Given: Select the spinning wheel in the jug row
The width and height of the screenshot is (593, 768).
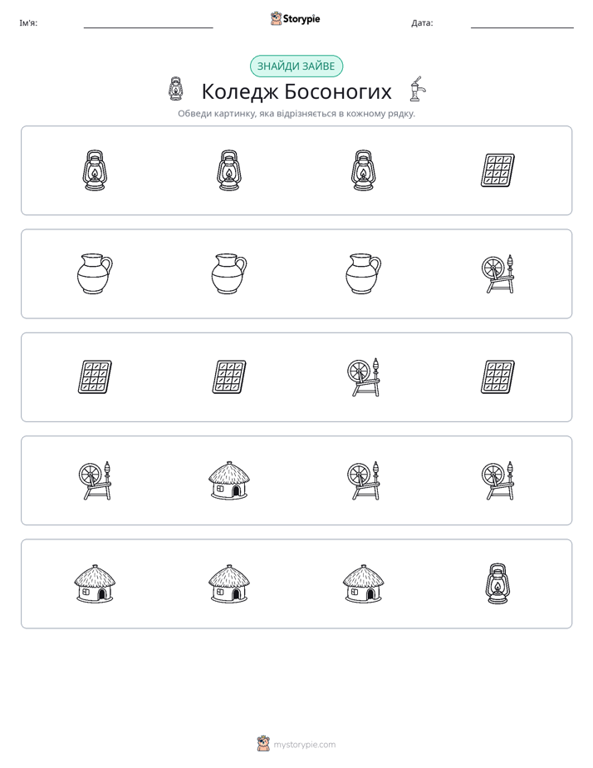Looking at the screenshot, I should pos(497,273).
